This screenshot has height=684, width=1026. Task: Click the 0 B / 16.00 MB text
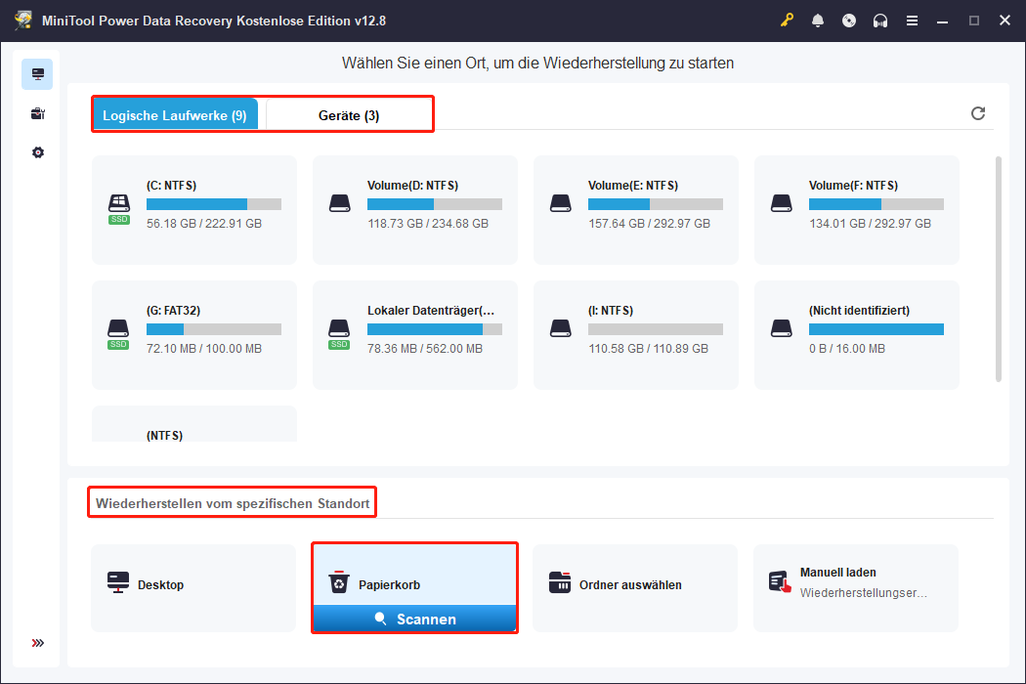847,348
